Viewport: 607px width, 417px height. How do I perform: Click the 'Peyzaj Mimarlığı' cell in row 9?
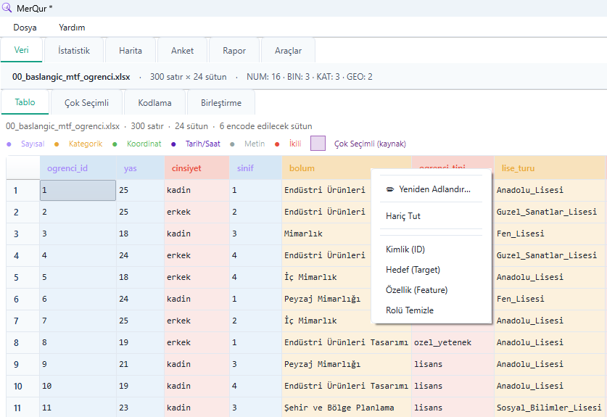[x=347, y=364]
